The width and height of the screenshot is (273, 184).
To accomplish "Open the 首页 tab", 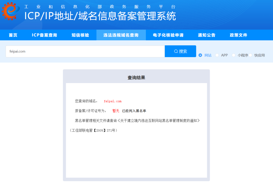I will 13,35.
